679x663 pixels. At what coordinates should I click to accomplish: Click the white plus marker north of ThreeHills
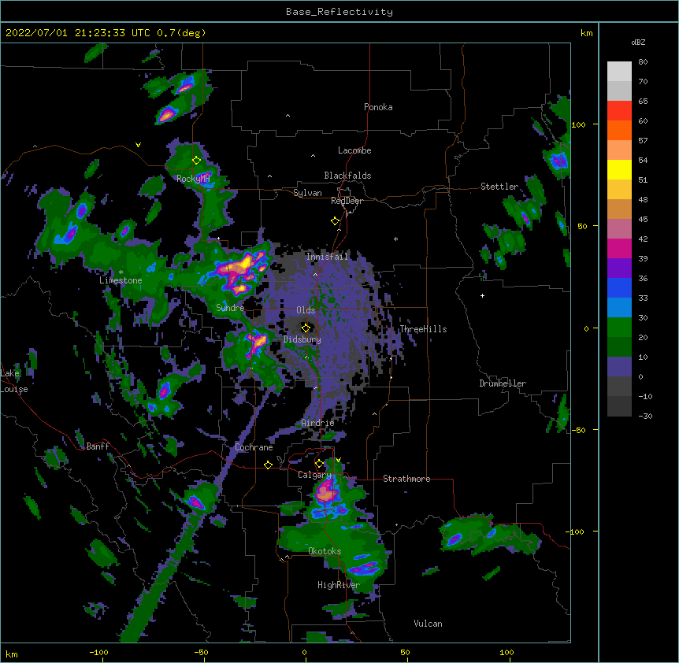pyautogui.click(x=482, y=295)
